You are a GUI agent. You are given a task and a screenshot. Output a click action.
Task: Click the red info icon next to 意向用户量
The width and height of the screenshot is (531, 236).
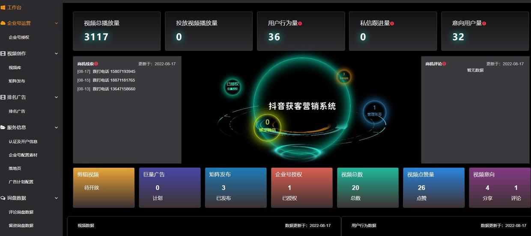484,24
